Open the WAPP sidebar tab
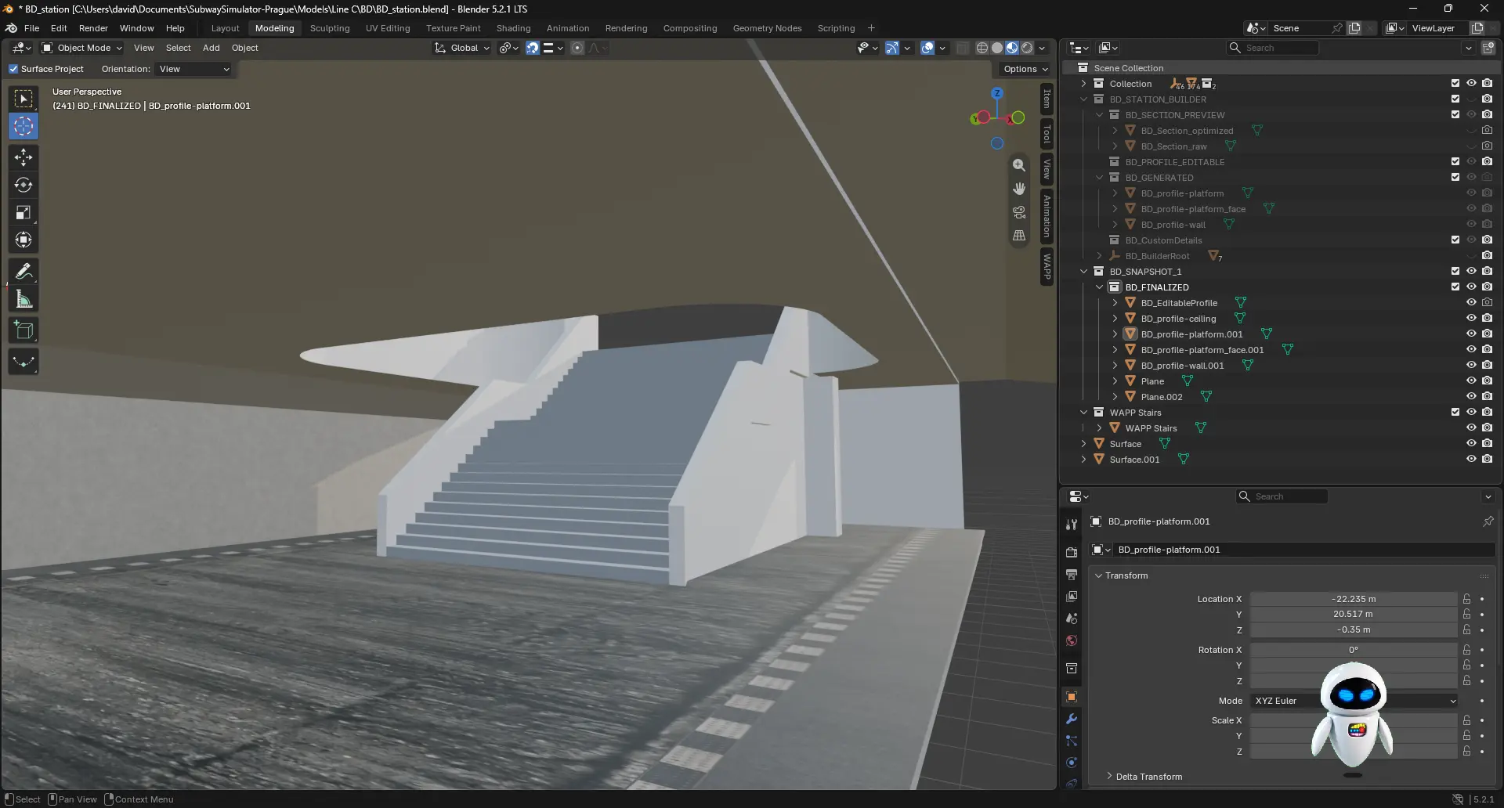The height and width of the screenshot is (808, 1504). (1047, 267)
